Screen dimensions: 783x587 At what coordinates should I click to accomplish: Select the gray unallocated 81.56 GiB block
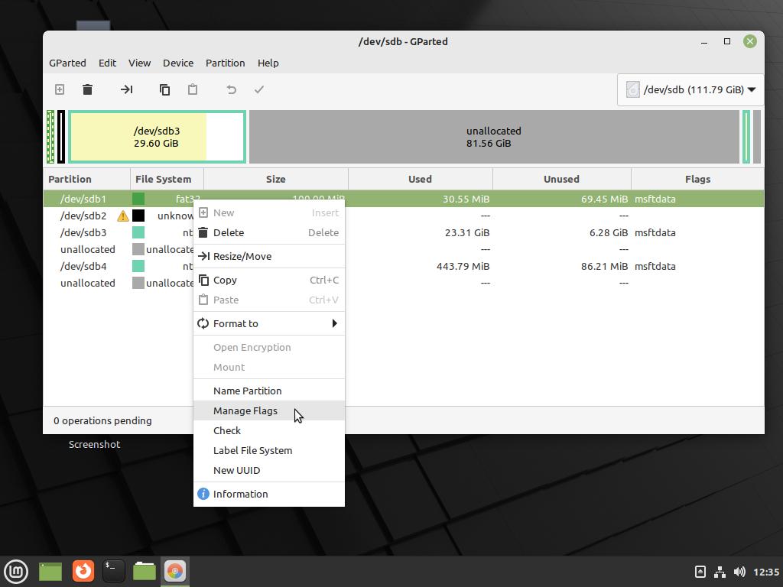[x=493, y=137]
